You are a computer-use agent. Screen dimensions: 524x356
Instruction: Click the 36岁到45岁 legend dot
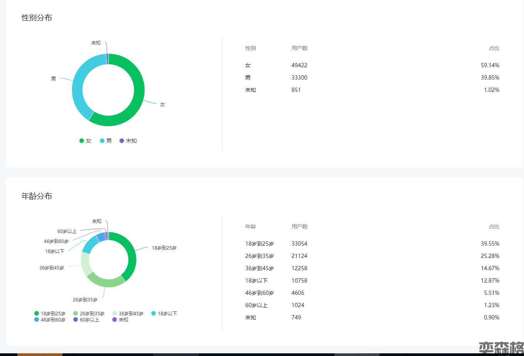click(x=114, y=314)
